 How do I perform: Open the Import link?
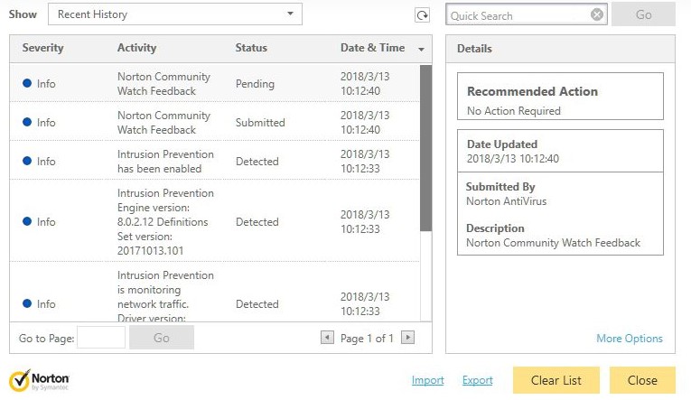tap(427, 380)
